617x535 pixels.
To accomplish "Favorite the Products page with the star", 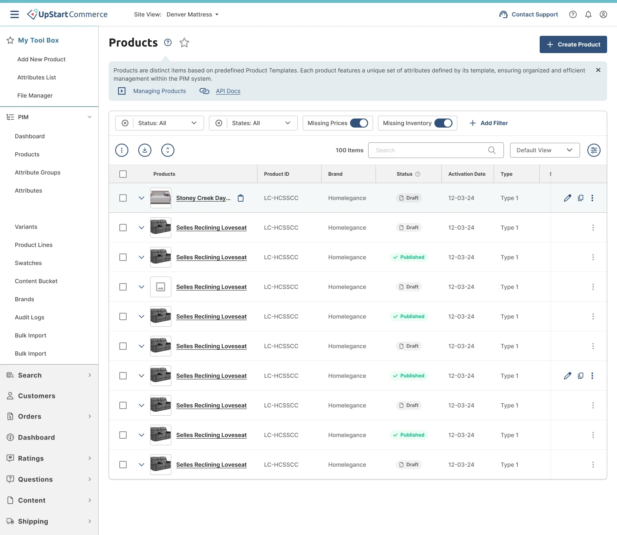I will (x=184, y=42).
